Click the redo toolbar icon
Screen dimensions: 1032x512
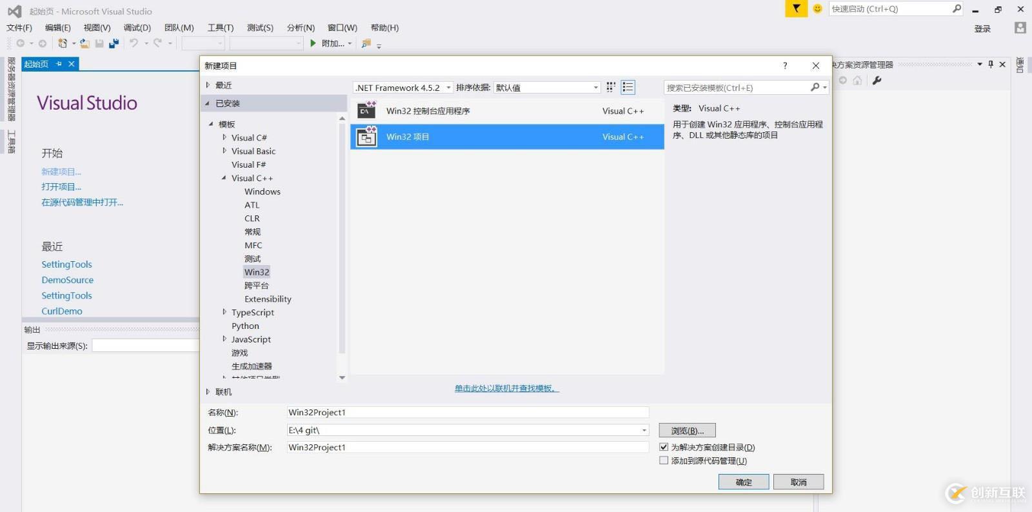click(x=157, y=43)
